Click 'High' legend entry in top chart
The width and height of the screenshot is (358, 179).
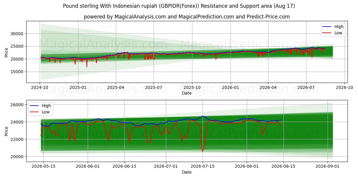pos(339,27)
